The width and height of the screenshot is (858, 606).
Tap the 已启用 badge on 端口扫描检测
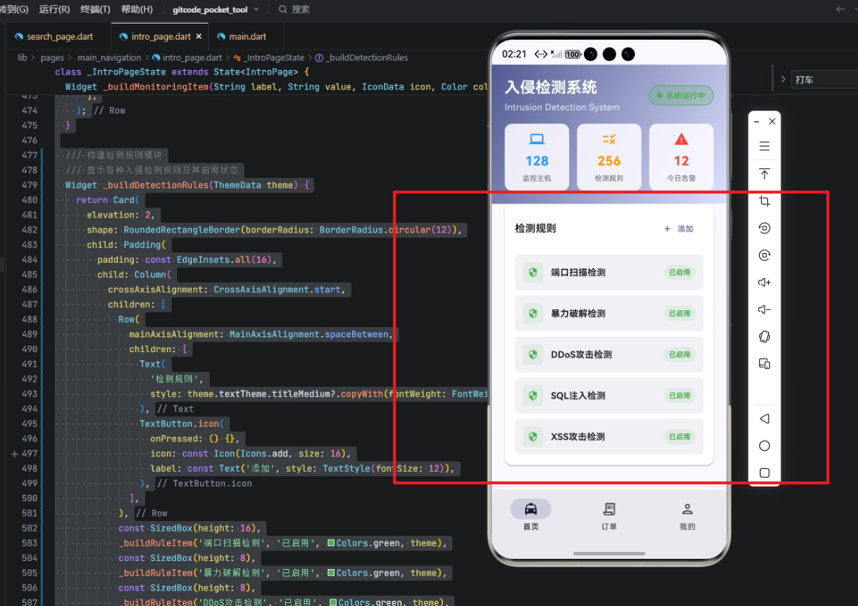(679, 272)
